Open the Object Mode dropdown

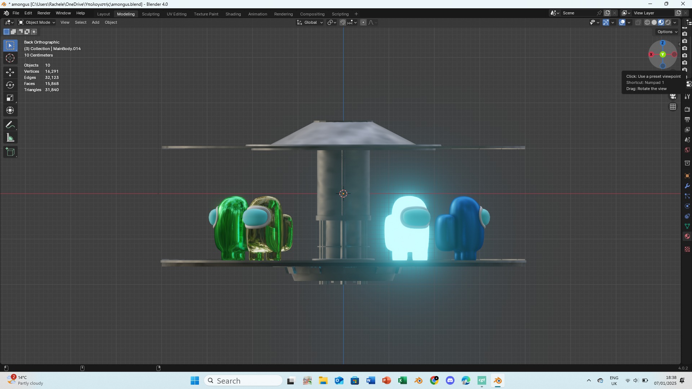coord(37,22)
